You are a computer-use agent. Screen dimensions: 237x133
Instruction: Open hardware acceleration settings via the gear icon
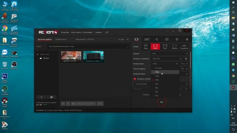coord(186,59)
